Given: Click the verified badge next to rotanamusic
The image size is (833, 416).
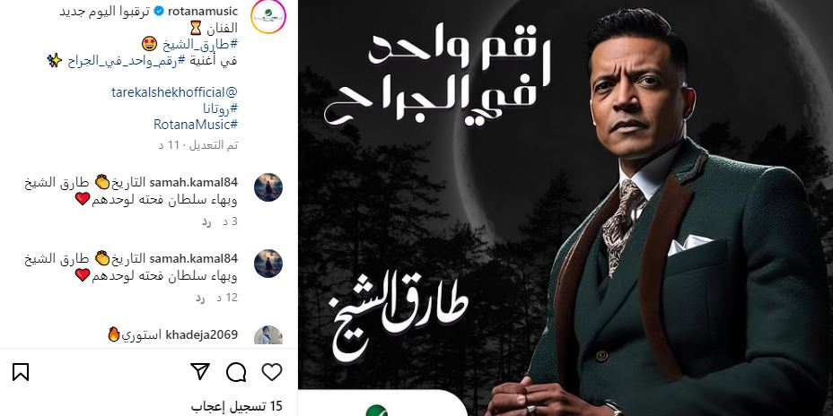Looking at the screenshot, I should (159, 12).
